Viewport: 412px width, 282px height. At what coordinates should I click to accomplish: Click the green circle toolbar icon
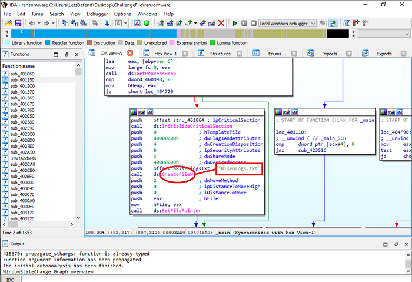point(147,24)
